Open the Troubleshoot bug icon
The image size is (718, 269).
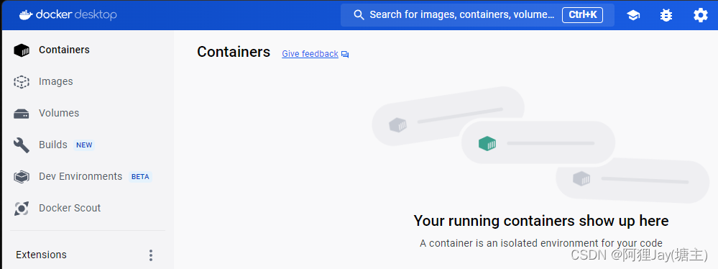(x=666, y=15)
